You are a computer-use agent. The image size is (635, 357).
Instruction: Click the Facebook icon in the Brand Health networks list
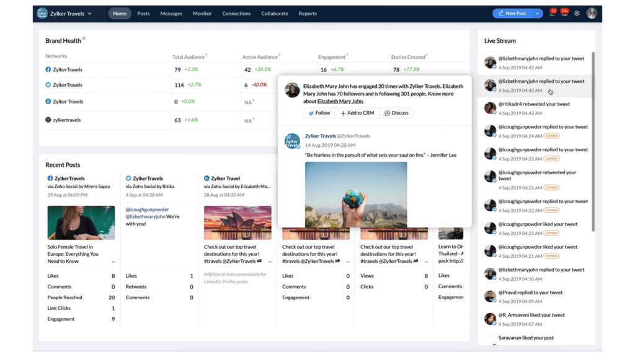pos(48,69)
